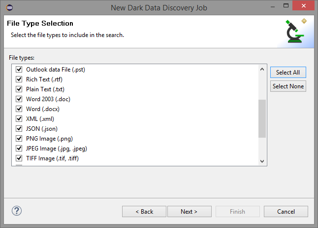Deselect the JSON (.json) checkbox
This screenshot has width=318, height=228.
click(x=20, y=129)
